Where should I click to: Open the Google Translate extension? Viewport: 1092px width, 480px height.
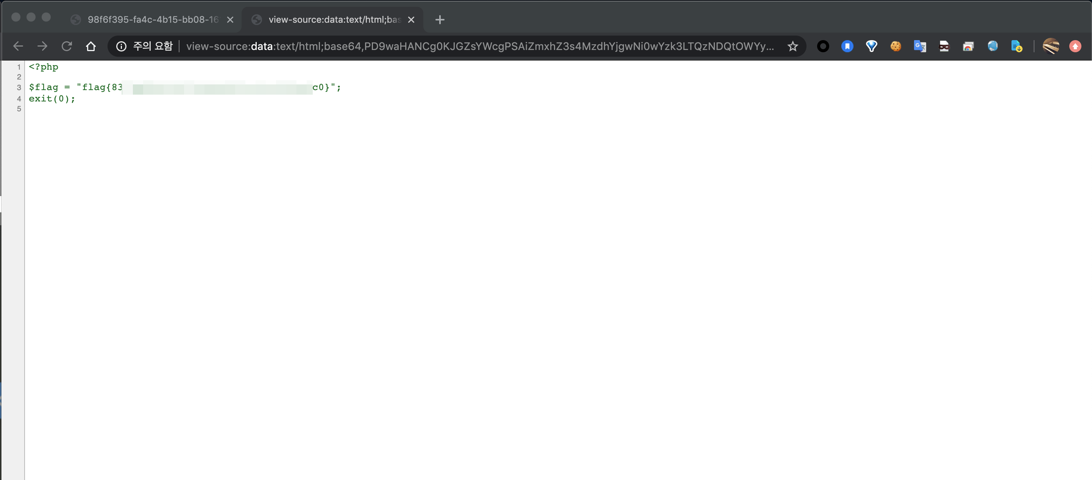(x=919, y=46)
